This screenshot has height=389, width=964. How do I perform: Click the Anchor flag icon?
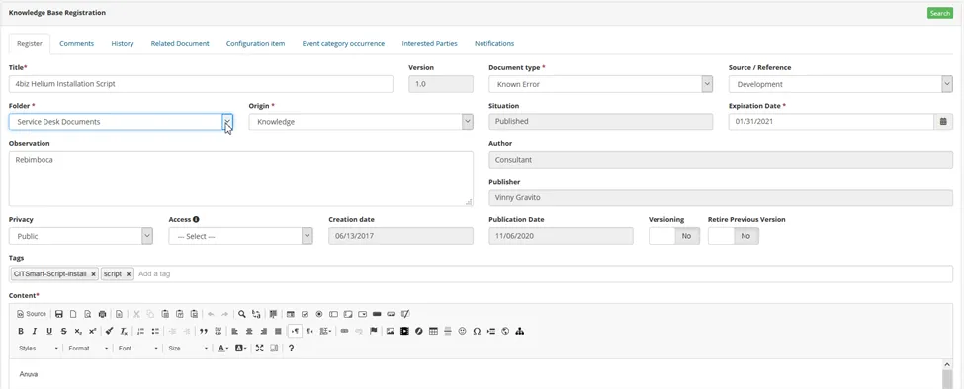point(373,331)
